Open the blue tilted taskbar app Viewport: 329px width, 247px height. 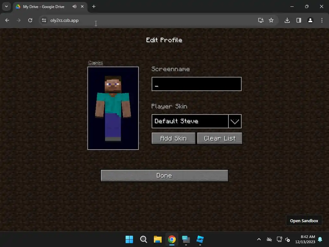tap(200, 239)
